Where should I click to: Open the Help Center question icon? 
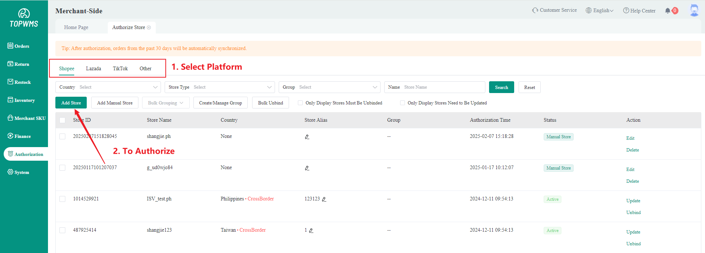point(626,11)
